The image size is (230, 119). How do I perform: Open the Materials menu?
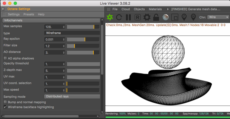click(155, 9)
